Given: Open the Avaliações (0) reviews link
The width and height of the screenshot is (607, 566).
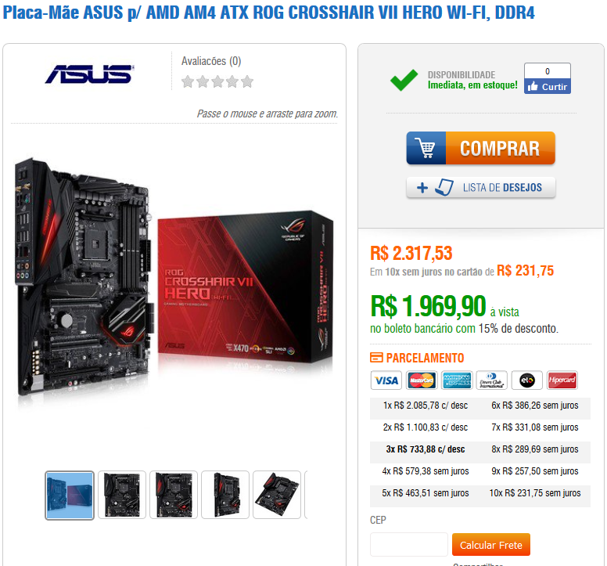Looking at the screenshot, I should click(x=211, y=61).
